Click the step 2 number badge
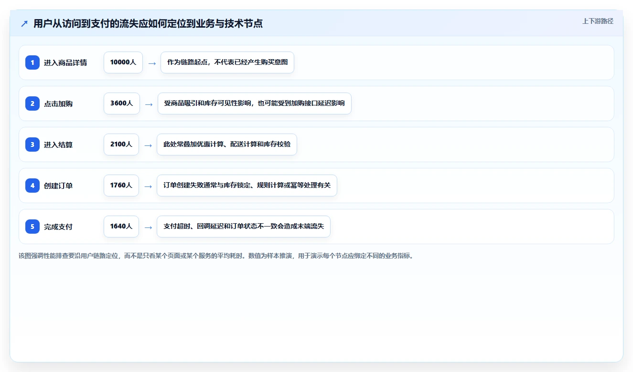The height and width of the screenshot is (372, 633). tap(32, 103)
